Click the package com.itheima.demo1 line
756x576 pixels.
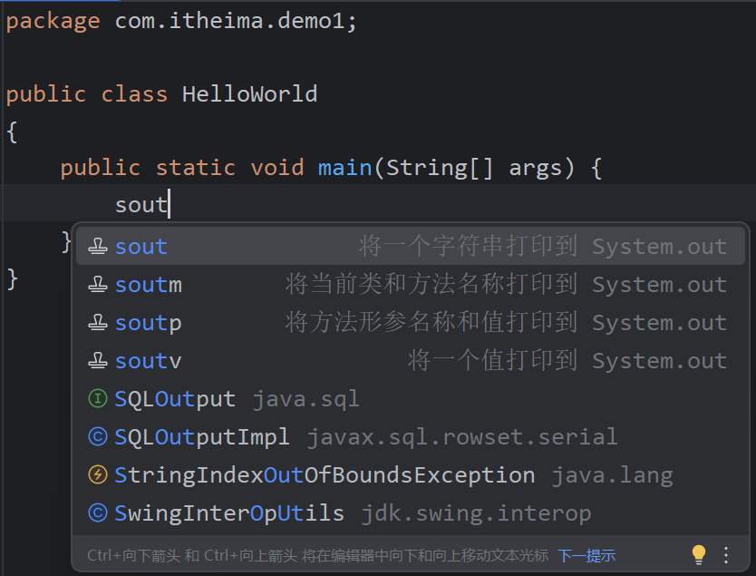tap(181, 21)
